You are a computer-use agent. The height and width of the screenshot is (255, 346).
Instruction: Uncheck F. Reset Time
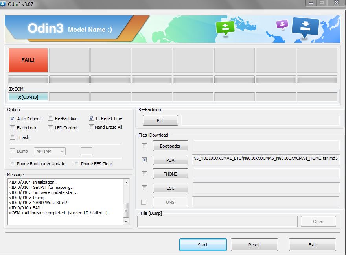[x=91, y=118]
